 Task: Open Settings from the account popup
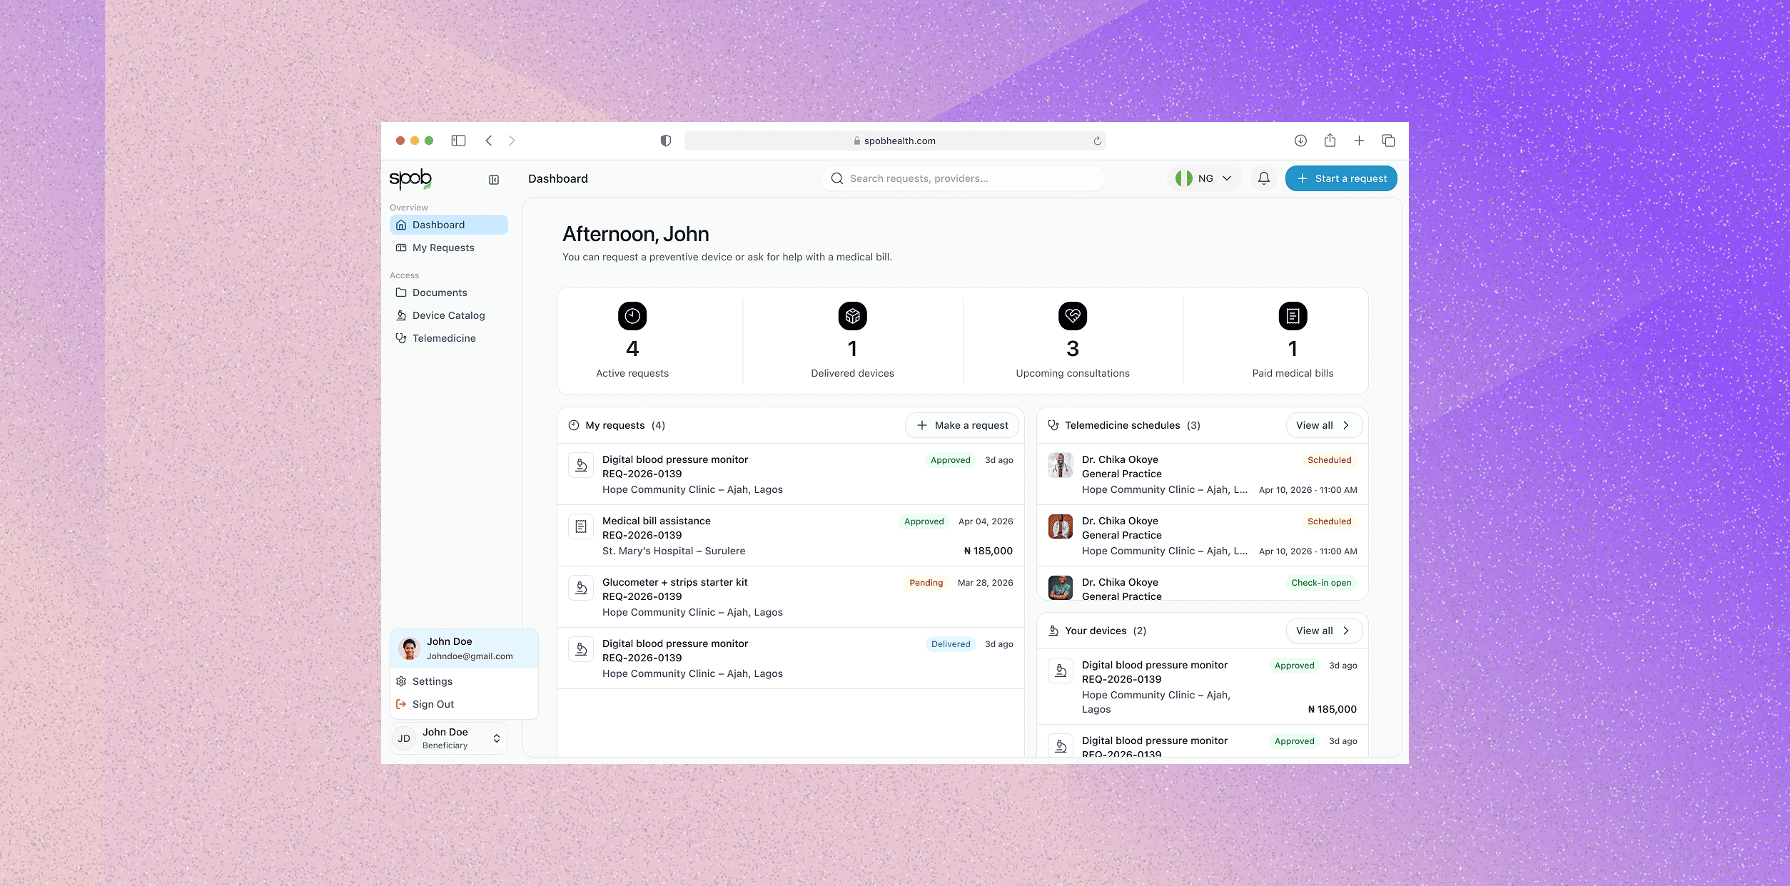tap(464, 681)
